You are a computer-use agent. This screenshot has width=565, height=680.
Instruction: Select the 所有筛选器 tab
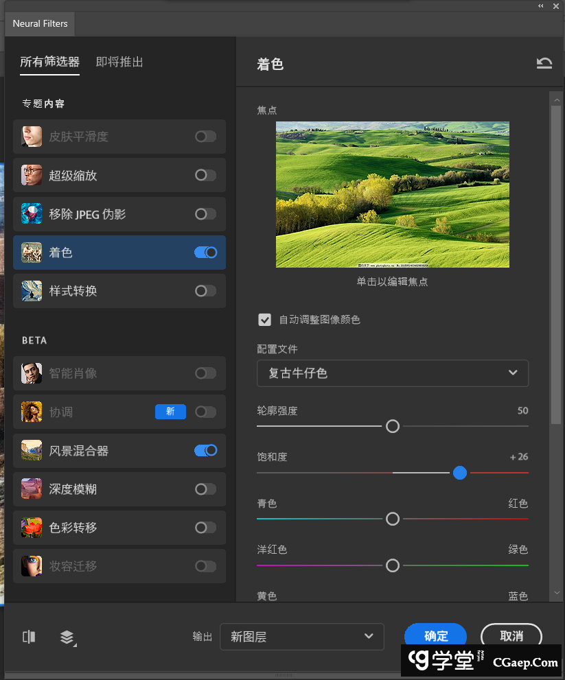click(x=49, y=62)
